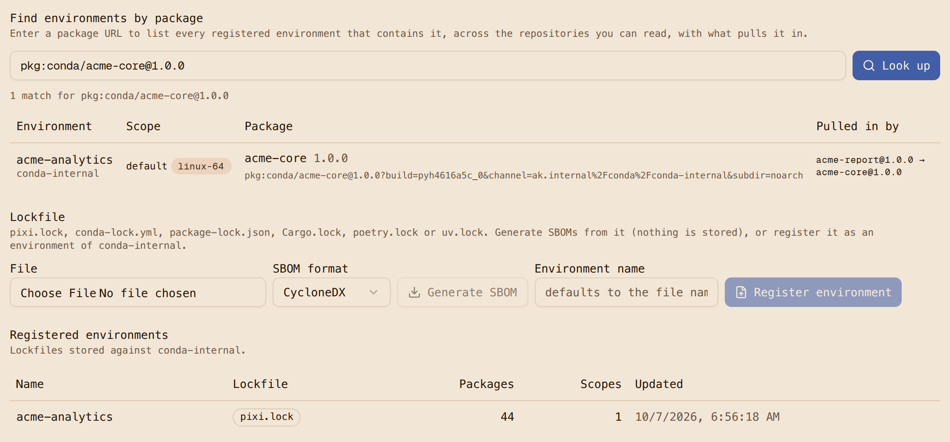Open the SBOM format CycloneDX dropdown
The image size is (950, 442).
coord(331,292)
